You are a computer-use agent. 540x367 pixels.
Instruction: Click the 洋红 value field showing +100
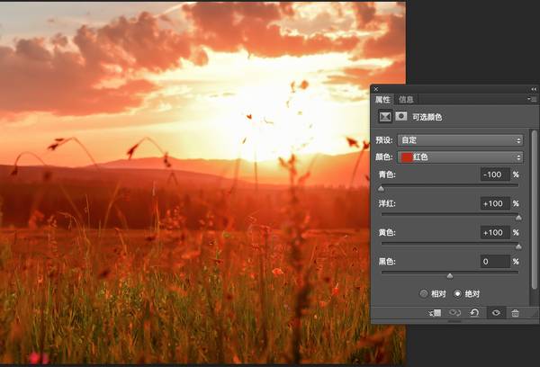(495, 203)
